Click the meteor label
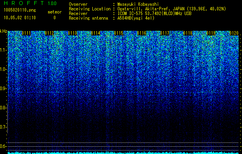242x154 pixels. (55, 12)
